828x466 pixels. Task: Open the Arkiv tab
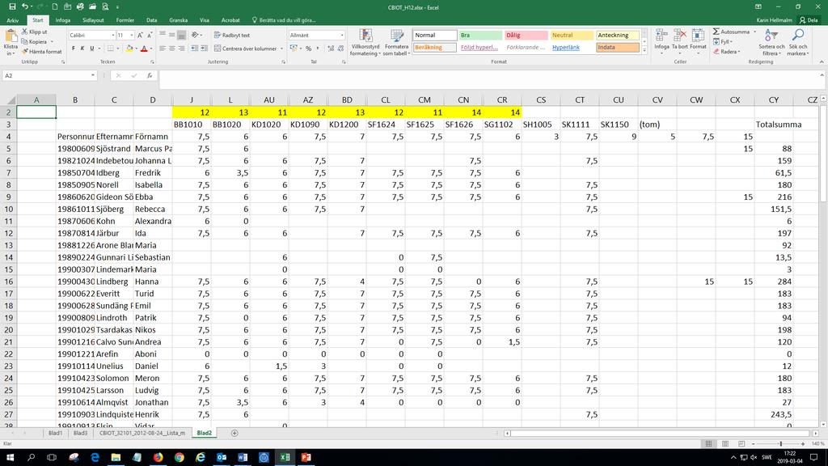coord(13,20)
